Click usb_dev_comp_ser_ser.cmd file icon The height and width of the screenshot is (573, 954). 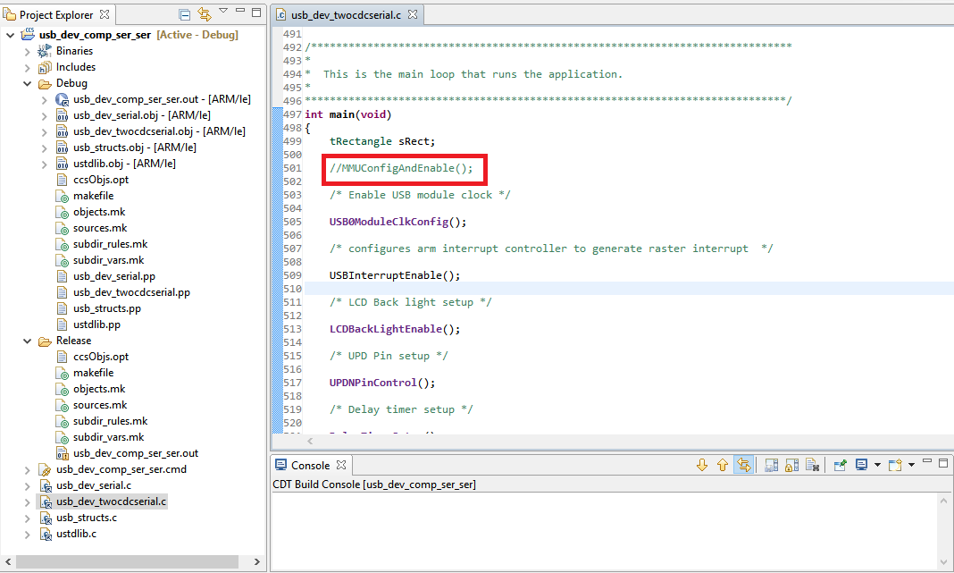click(45, 469)
